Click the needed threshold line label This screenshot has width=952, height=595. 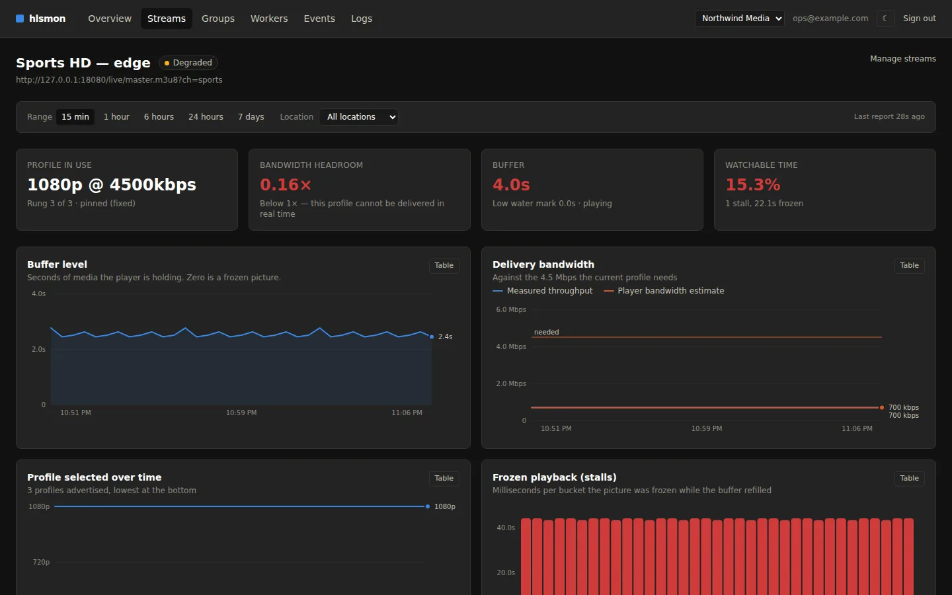pyautogui.click(x=547, y=333)
